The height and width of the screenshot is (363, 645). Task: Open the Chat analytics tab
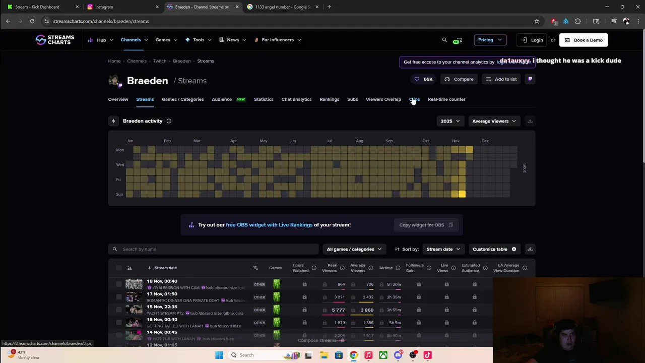click(296, 99)
